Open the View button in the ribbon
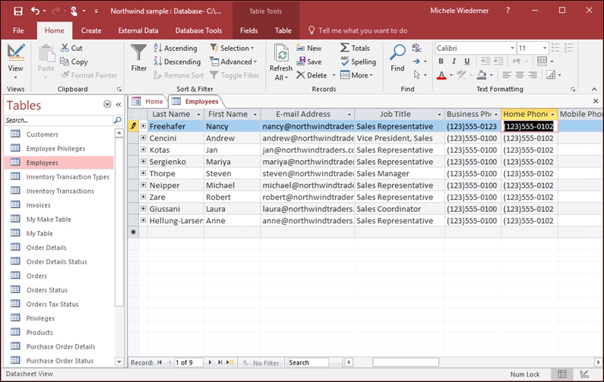This screenshot has height=382, width=604. click(15, 62)
